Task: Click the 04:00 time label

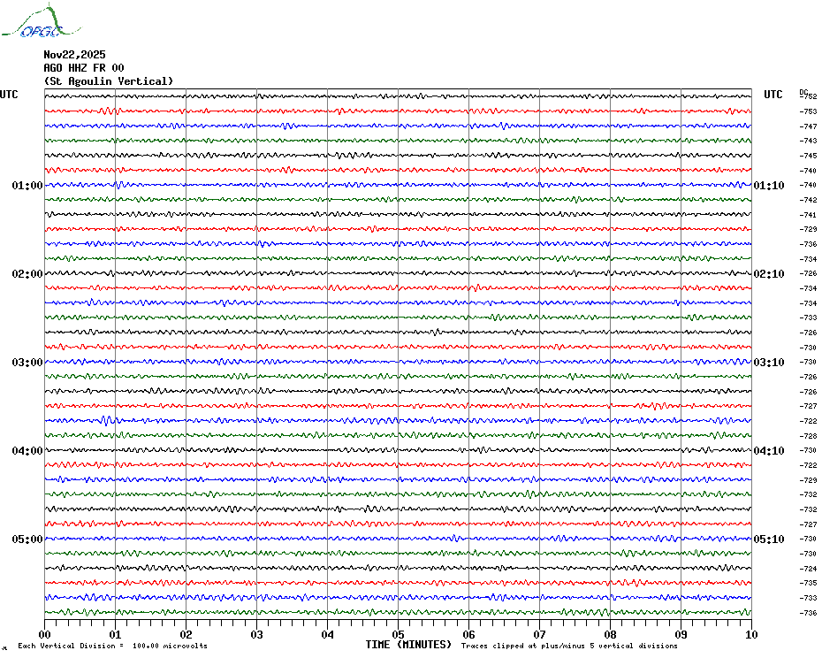Action: coord(27,451)
